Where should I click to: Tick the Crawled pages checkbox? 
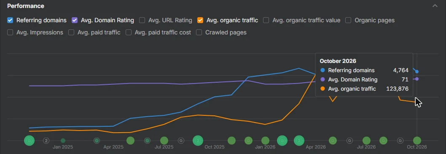point(199,32)
